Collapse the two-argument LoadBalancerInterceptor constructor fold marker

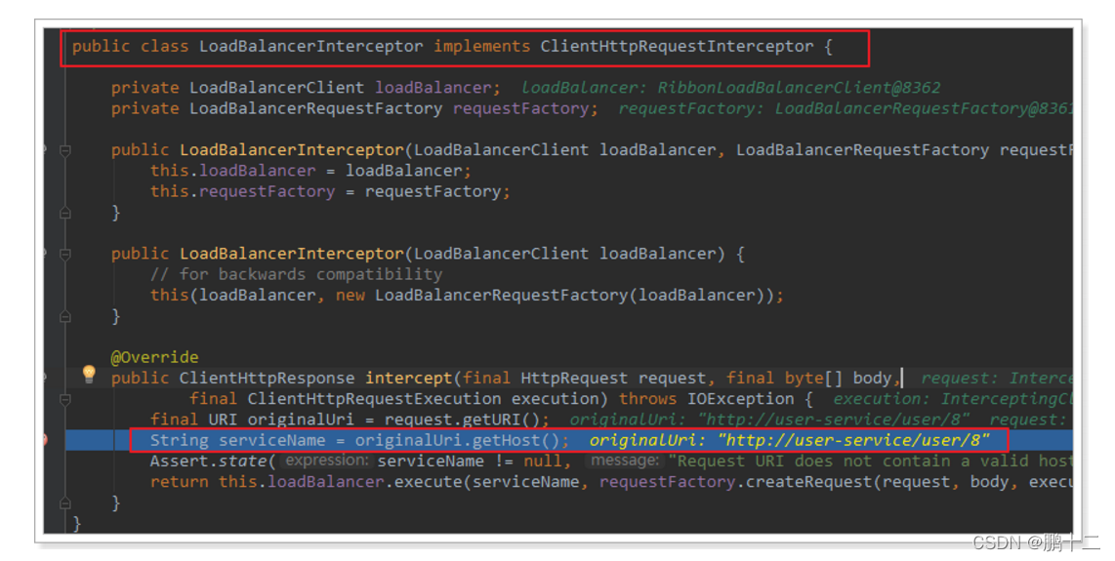(x=64, y=150)
